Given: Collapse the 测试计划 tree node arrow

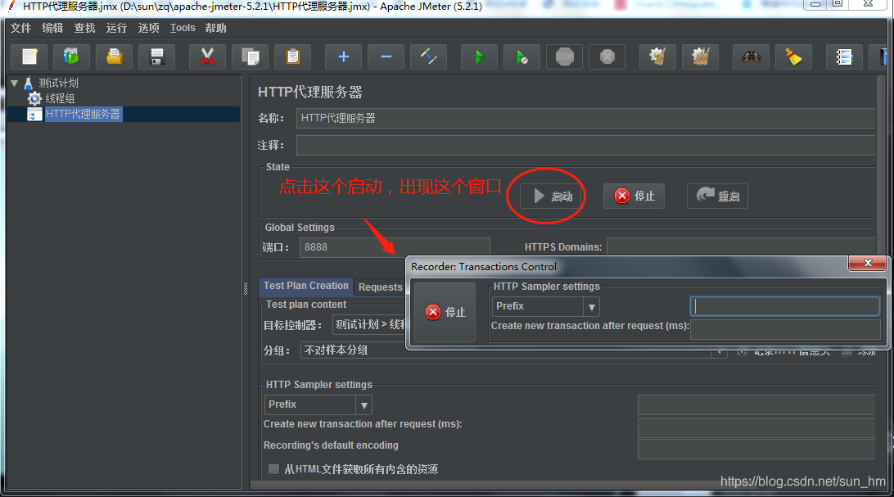Looking at the screenshot, I should 14,84.
